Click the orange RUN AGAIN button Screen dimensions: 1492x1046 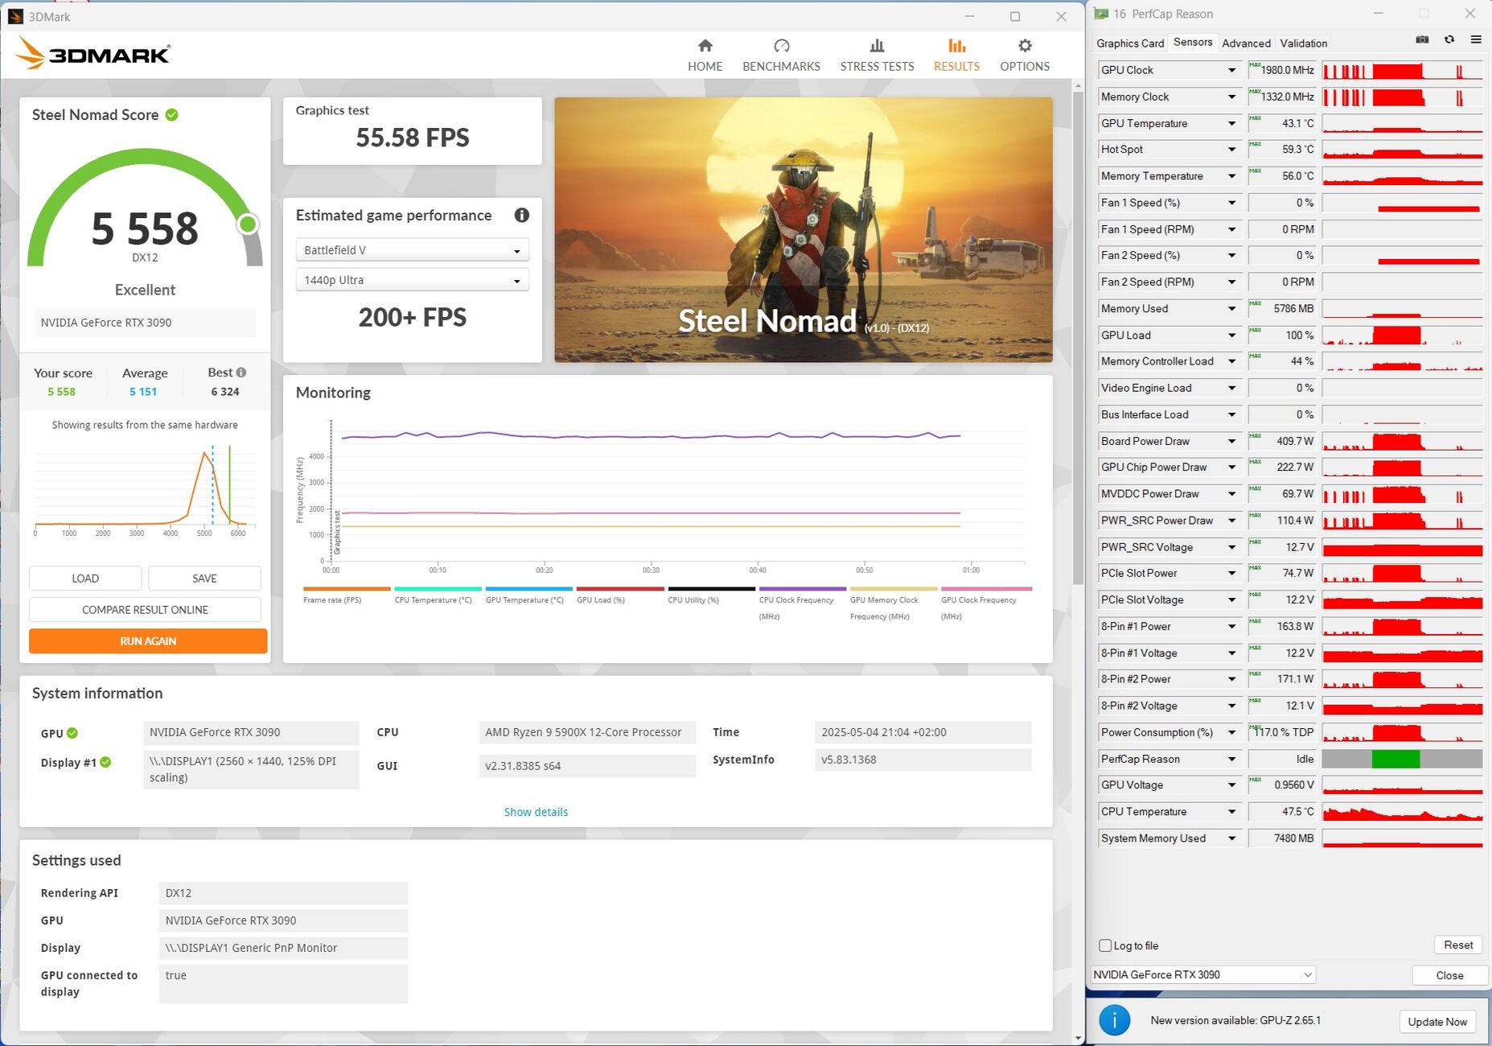click(x=148, y=641)
